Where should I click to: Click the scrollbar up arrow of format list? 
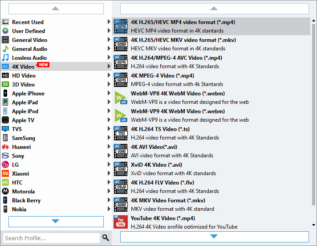tap(313, 20)
